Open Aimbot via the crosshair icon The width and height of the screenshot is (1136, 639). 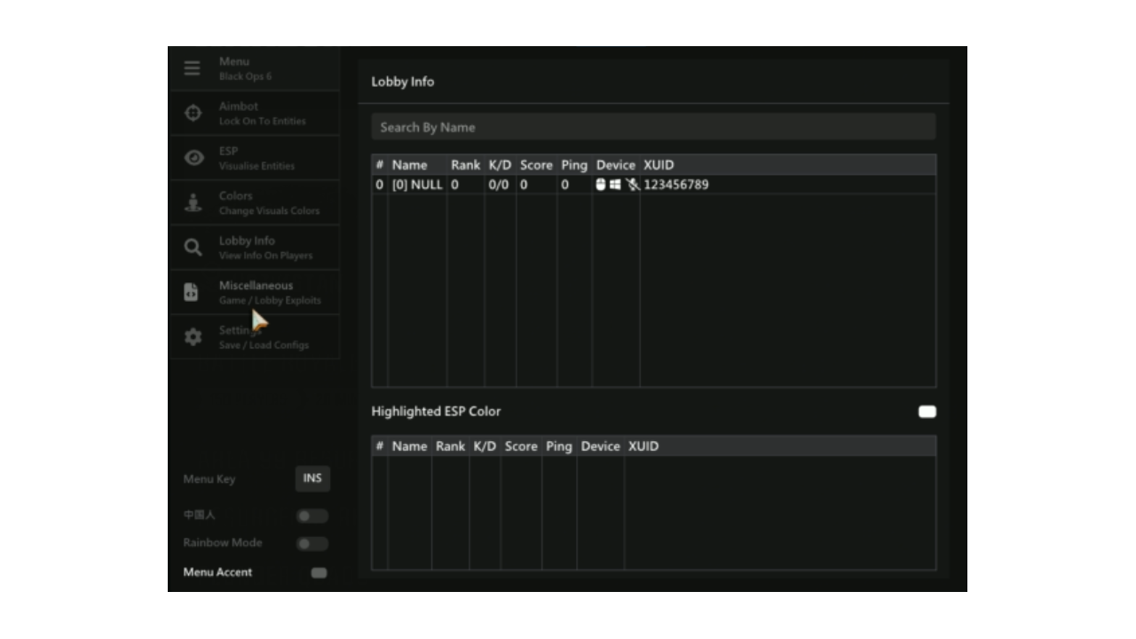(x=193, y=113)
